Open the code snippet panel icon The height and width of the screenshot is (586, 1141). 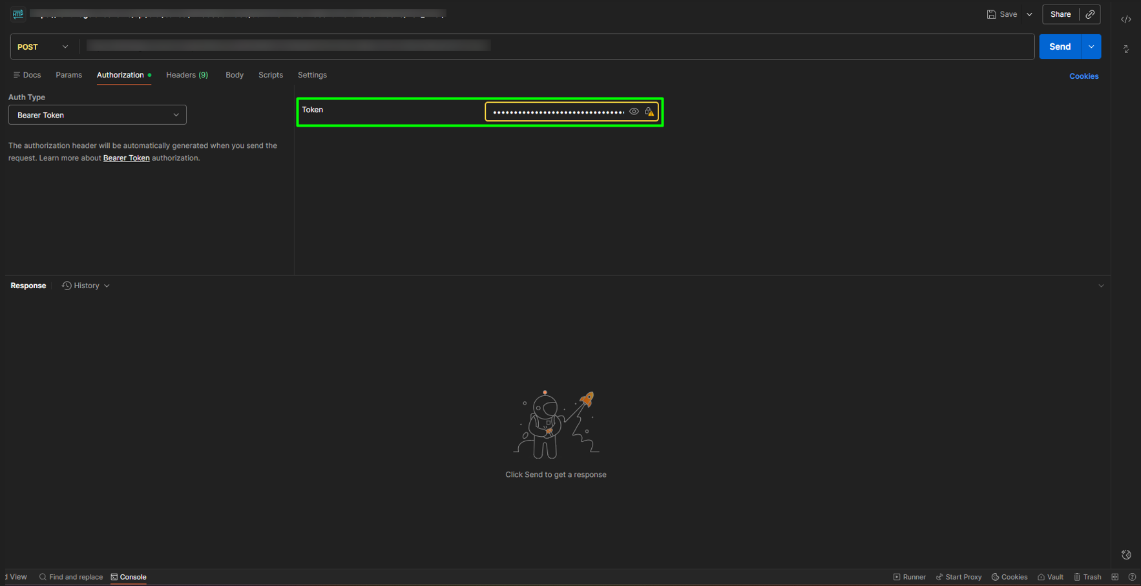[1125, 19]
